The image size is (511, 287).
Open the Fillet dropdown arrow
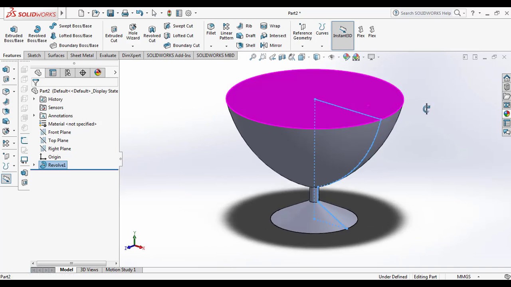[211, 46]
